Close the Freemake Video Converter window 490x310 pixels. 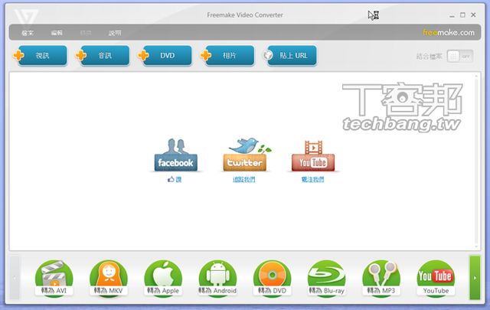coord(473,15)
